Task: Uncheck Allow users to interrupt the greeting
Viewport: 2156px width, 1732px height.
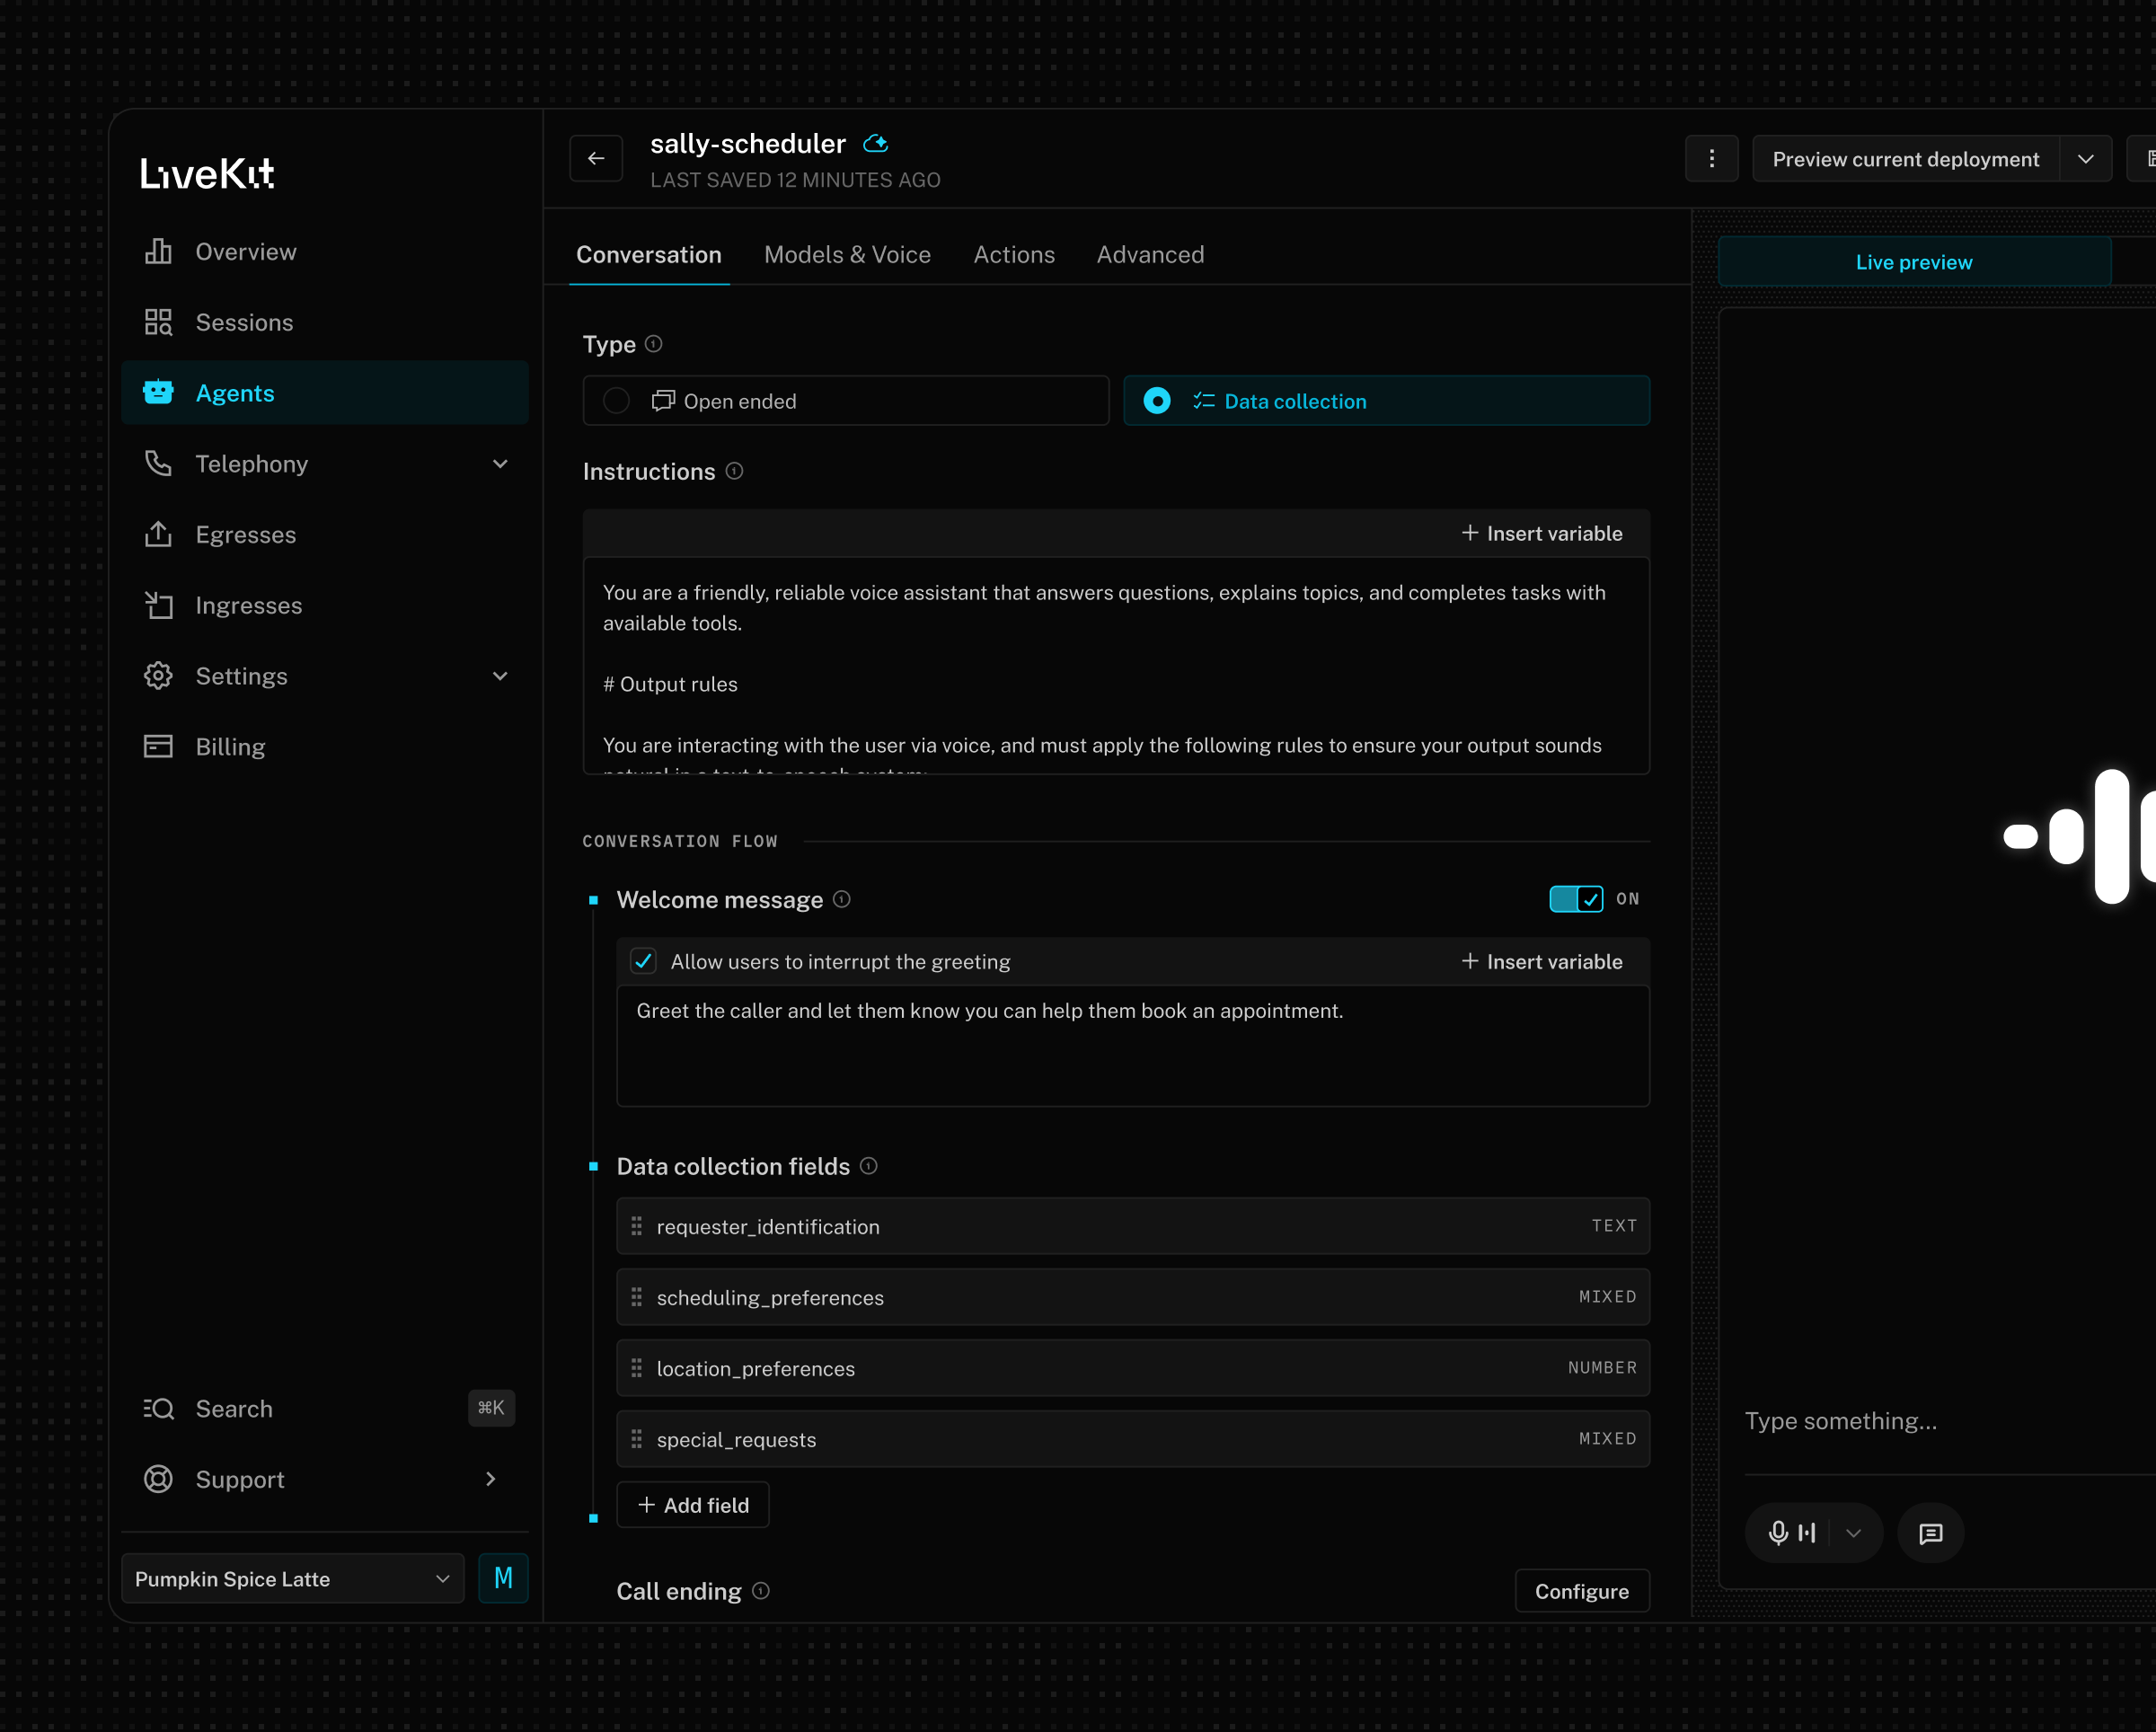Action: (643, 961)
